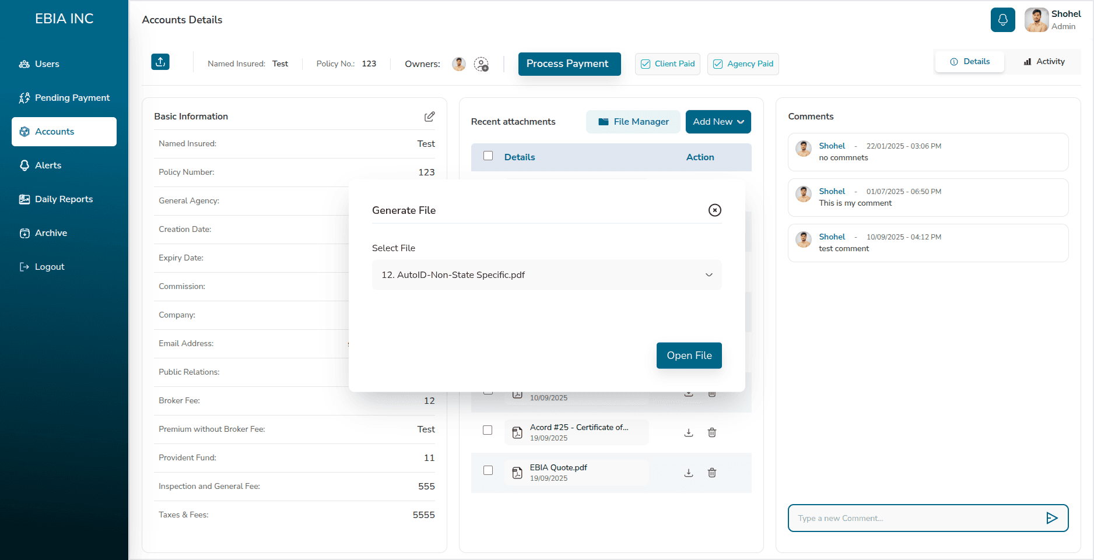Open the File Manager
The width and height of the screenshot is (1094, 560).
pos(633,122)
